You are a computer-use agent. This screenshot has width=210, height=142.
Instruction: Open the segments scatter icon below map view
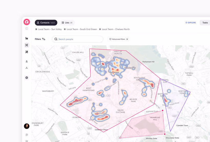(x=27, y=52)
